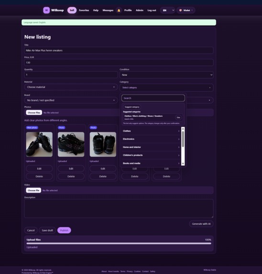Image resolution: width=262 pixels, height=274 pixels.
Task: Expand the Children's products category
Action: [x=151, y=155]
